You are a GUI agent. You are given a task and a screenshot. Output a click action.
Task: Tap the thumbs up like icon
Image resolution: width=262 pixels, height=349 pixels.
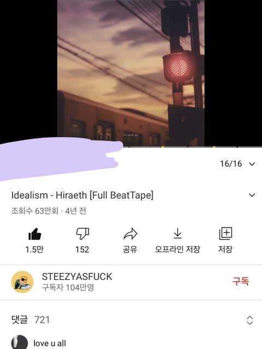point(34,234)
